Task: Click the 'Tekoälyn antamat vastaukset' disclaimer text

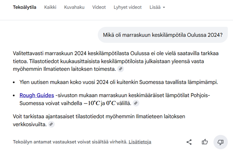Action: point(70,142)
